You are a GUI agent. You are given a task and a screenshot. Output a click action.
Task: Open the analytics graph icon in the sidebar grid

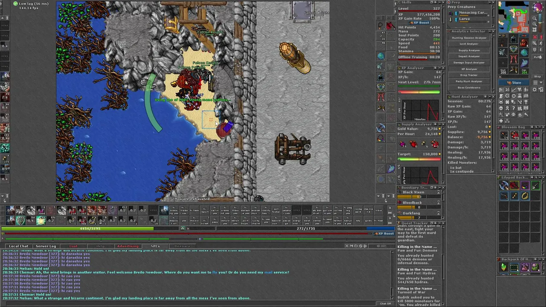click(514, 89)
